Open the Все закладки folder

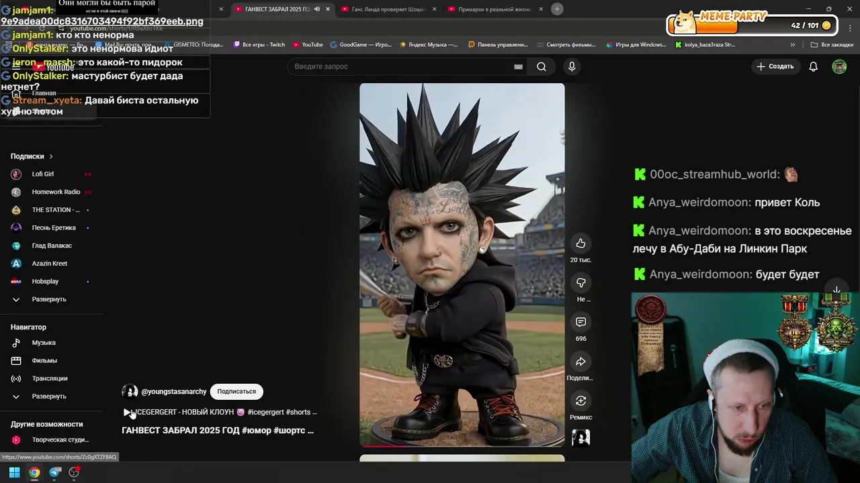[x=832, y=45]
